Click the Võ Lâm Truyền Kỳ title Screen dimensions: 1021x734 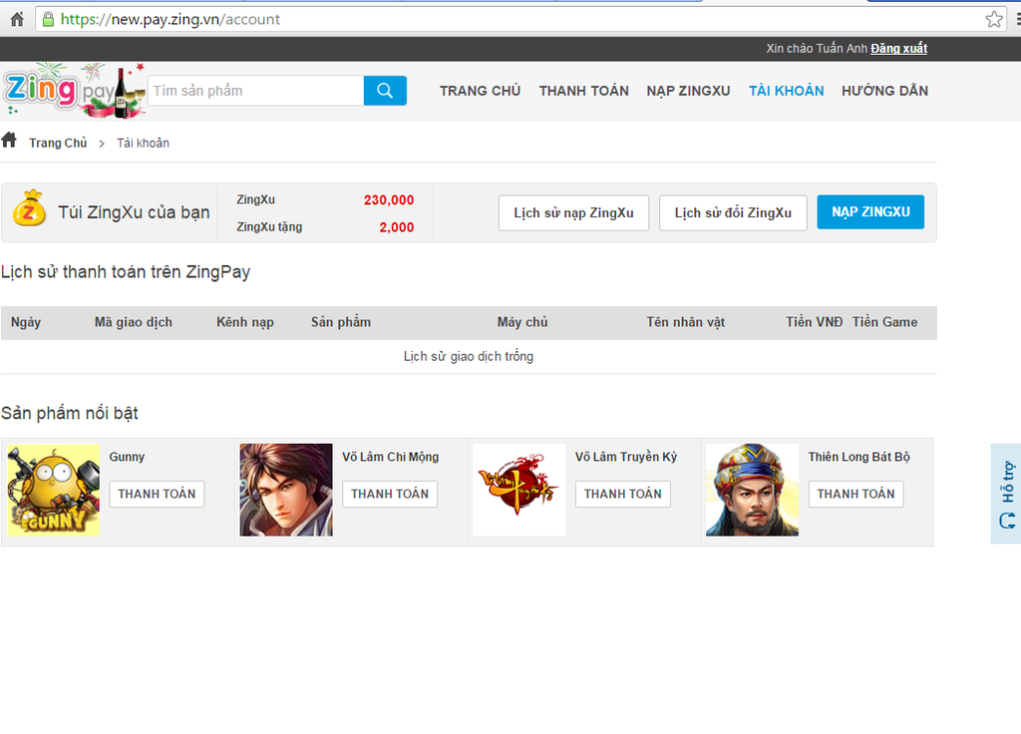[x=626, y=457]
